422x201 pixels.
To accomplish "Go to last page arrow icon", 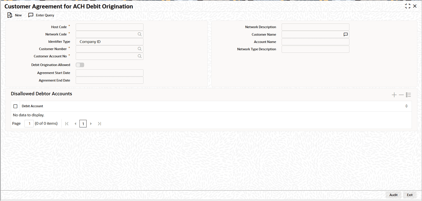I will pyautogui.click(x=99, y=124).
